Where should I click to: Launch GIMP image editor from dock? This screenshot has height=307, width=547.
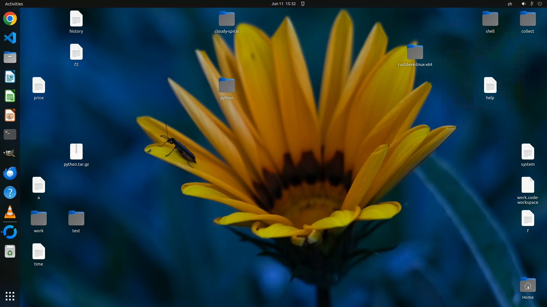click(10, 153)
